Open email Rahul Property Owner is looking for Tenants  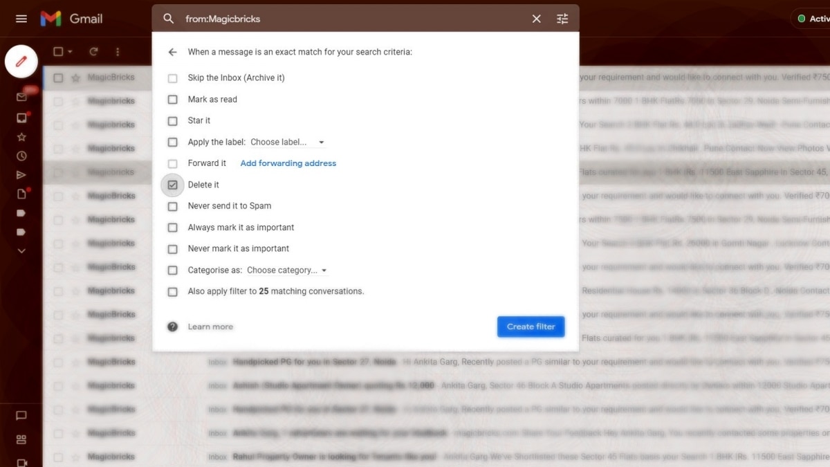[334, 457]
